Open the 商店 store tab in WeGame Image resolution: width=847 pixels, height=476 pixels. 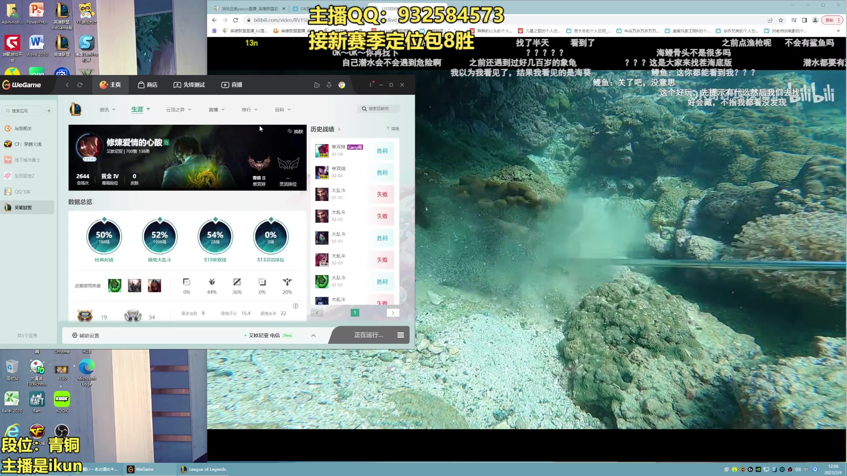(147, 85)
